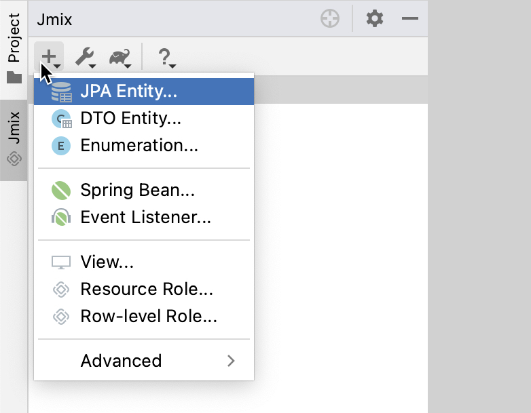The height and width of the screenshot is (413, 531).
Task: Click the Event Listener headphone icon
Action: point(61,218)
